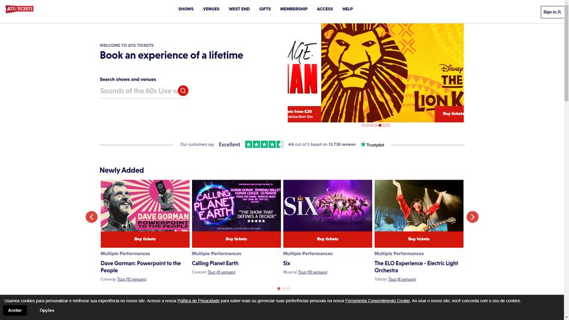The image size is (569, 320).
Task: Open the Venues menu
Action: click(211, 9)
